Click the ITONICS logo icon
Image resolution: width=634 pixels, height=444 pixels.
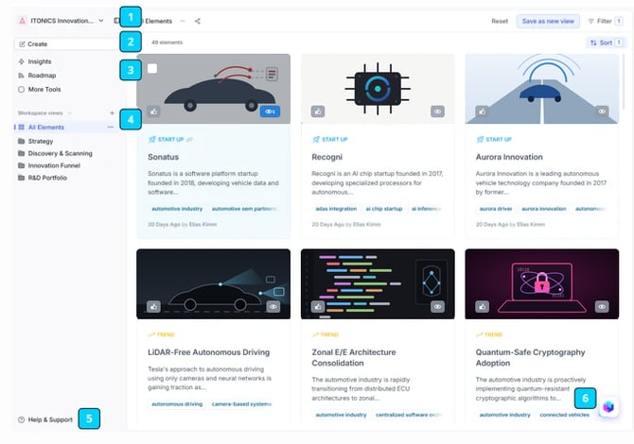tap(23, 21)
